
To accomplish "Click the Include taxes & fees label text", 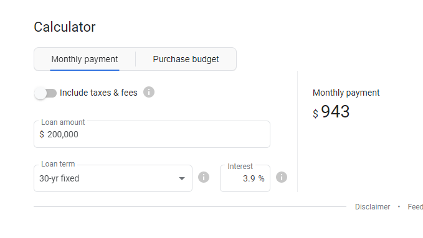I will 98,93.
